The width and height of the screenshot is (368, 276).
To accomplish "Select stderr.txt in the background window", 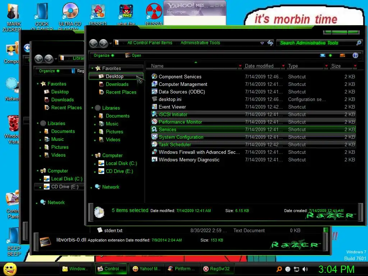I will (x=113, y=230).
